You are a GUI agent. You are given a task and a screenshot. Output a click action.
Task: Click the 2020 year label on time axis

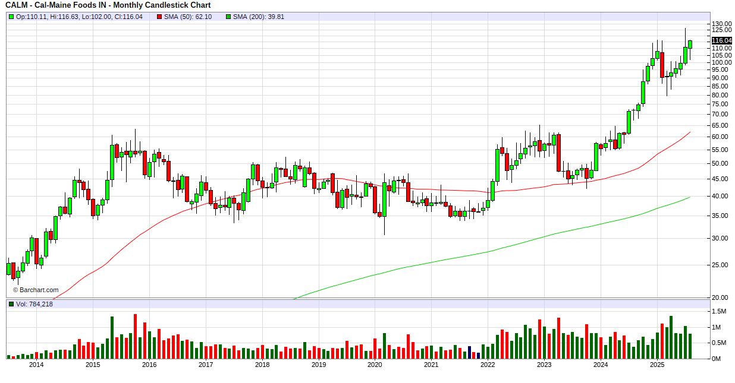click(x=375, y=365)
